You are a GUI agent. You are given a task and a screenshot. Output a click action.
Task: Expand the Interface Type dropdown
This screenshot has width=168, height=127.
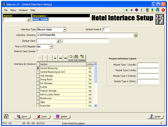[64, 29]
